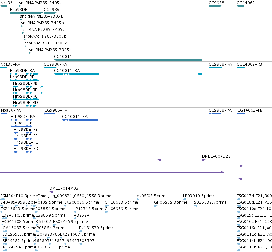Image resolution: width=272 pixels, height=252 pixels.
Task: Select the CG14062-PB protein glyph
Action: [241, 114]
